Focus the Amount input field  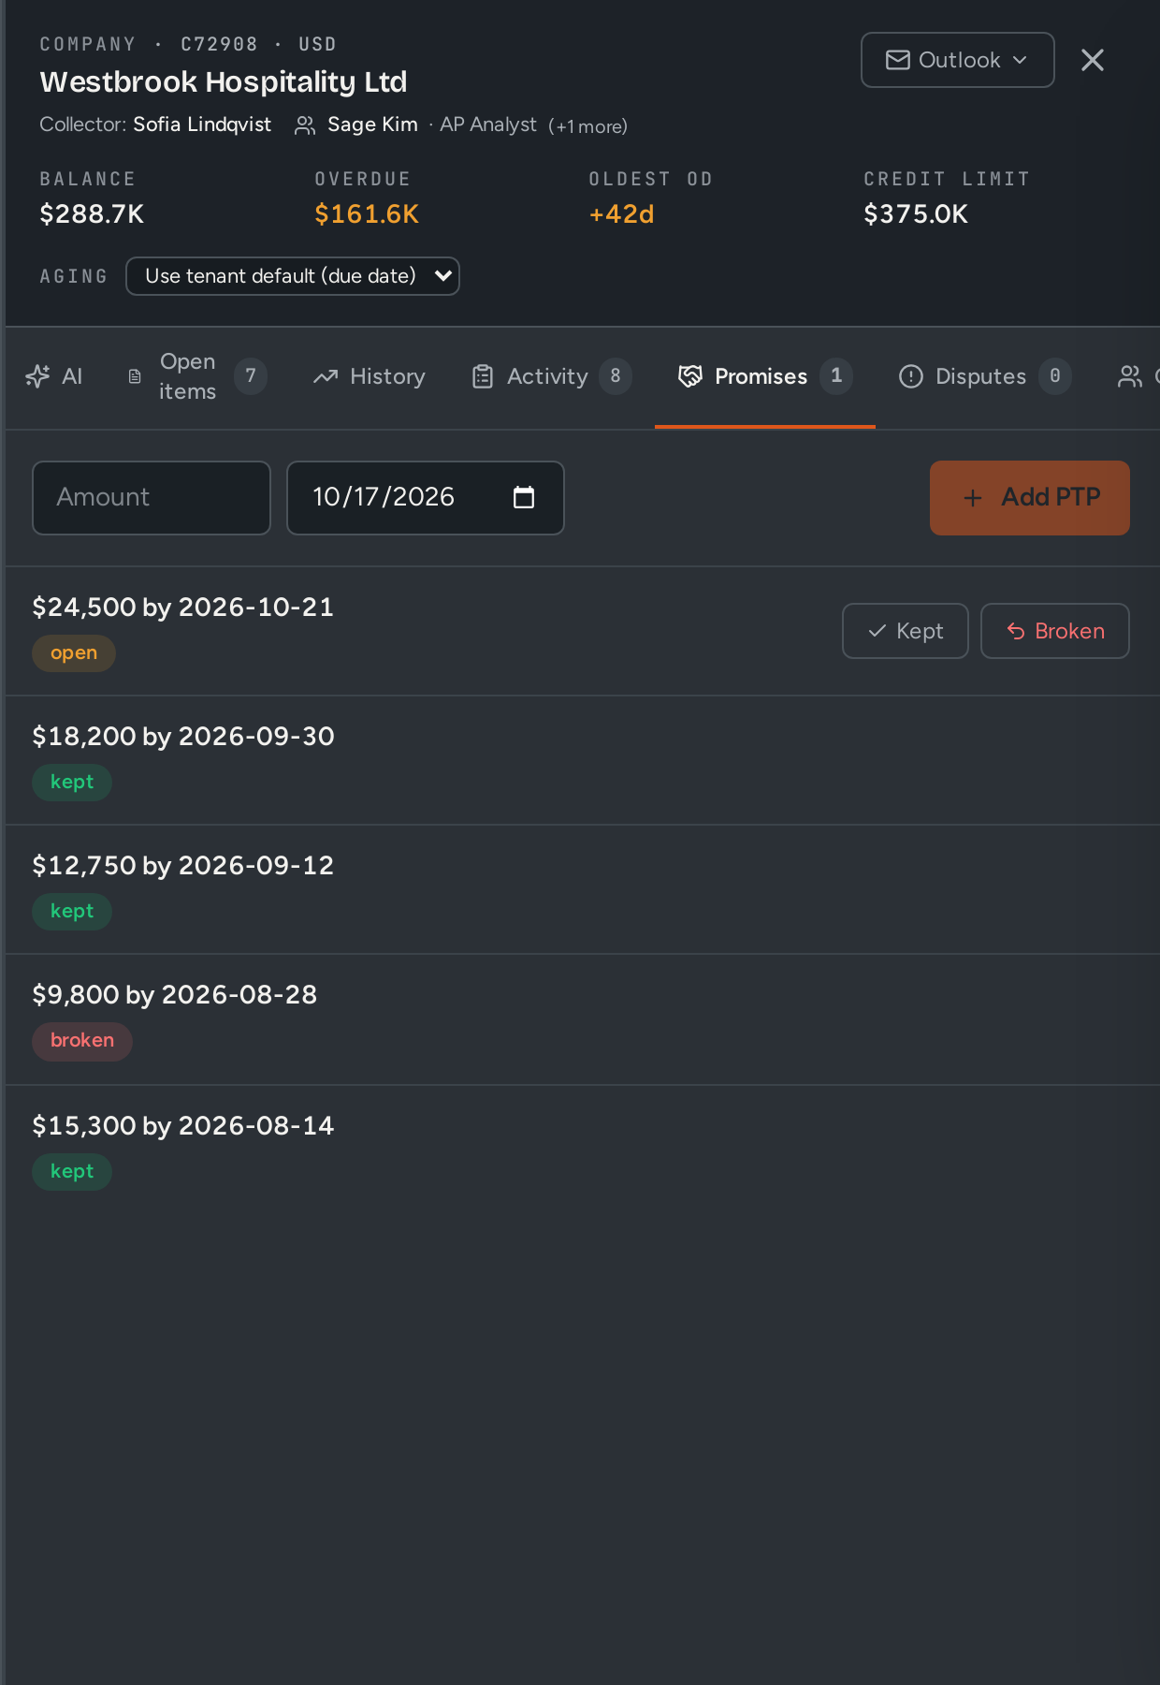tap(152, 498)
